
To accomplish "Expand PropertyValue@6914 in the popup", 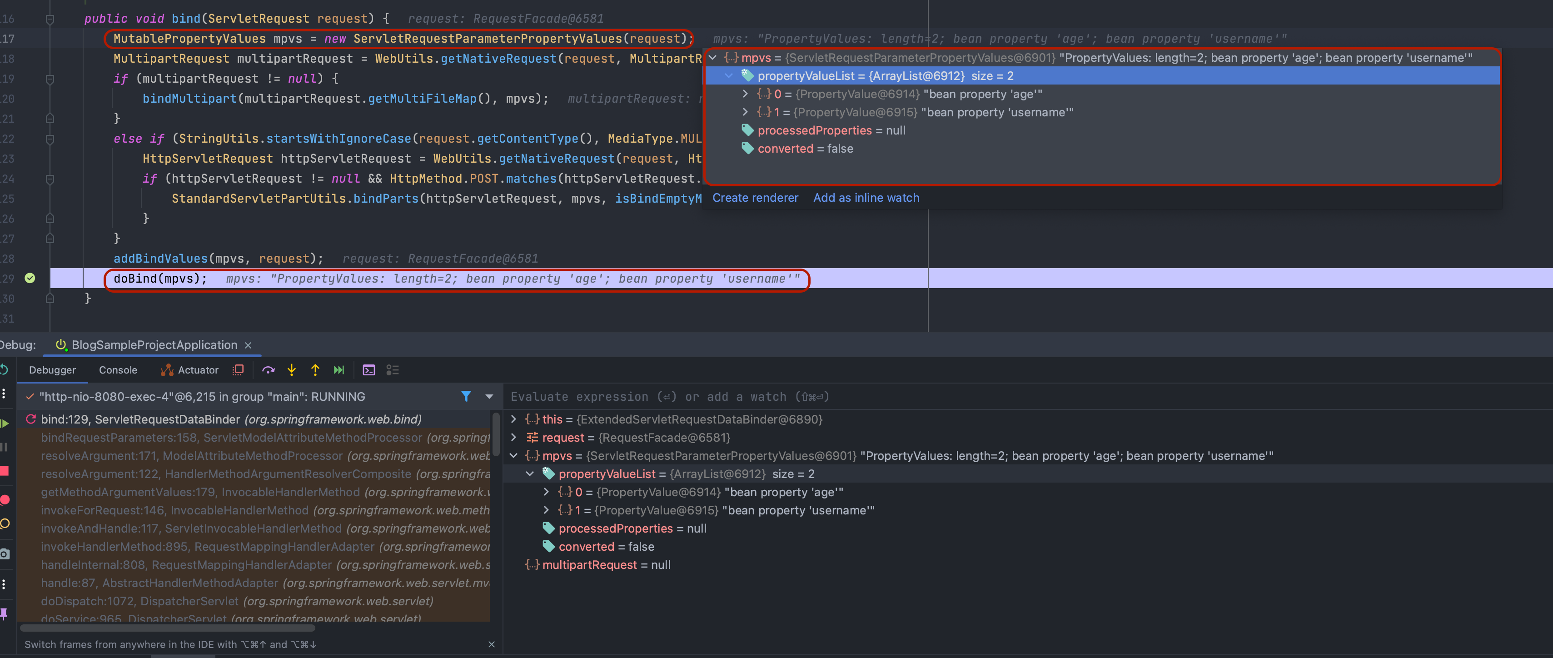I will pos(745,94).
